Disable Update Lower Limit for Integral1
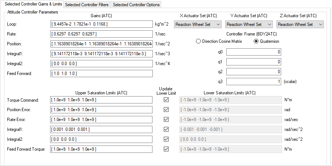This screenshot has height=166, width=332. [166, 129]
